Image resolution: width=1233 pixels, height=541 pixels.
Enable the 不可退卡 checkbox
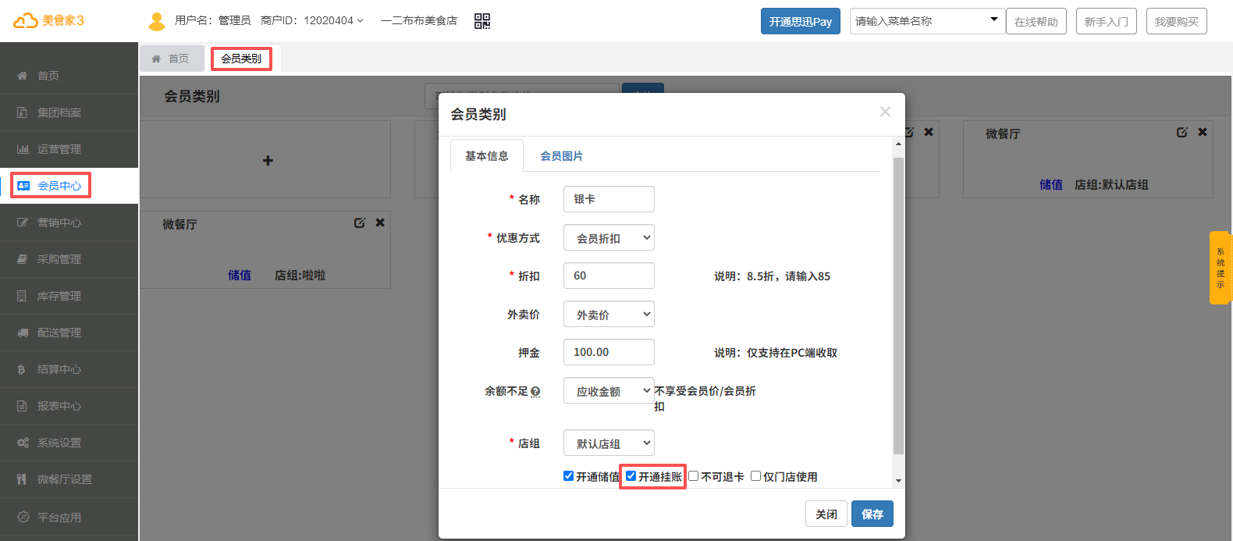(x=693, y=476)
